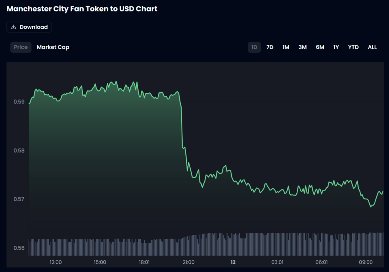Switch to the Market Cap tab
The width and height of the screenshot is (389, 272).
(53, 47)
